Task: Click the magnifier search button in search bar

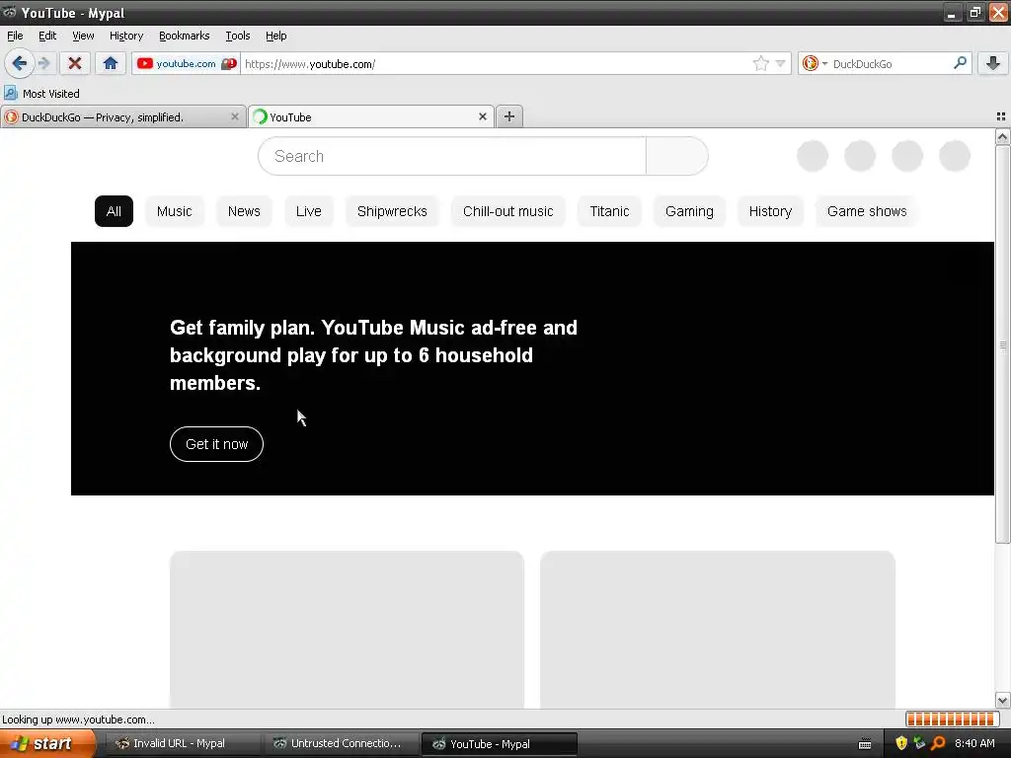Action: pos(960,63)
